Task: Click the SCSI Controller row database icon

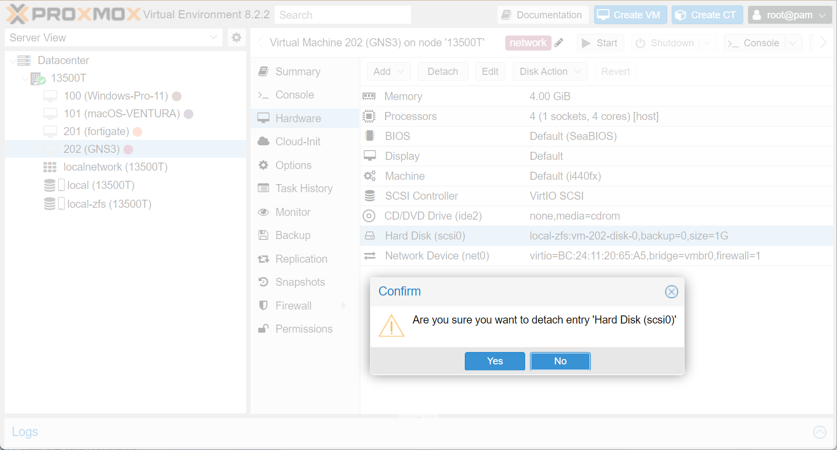Action: coord(369,196)
